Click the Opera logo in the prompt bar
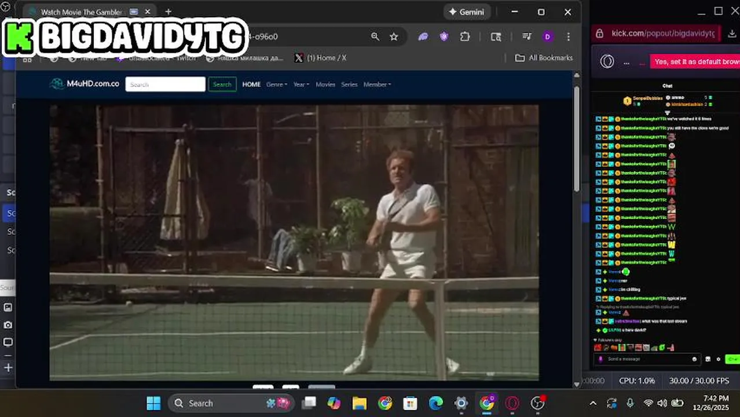 coord(607,61)
